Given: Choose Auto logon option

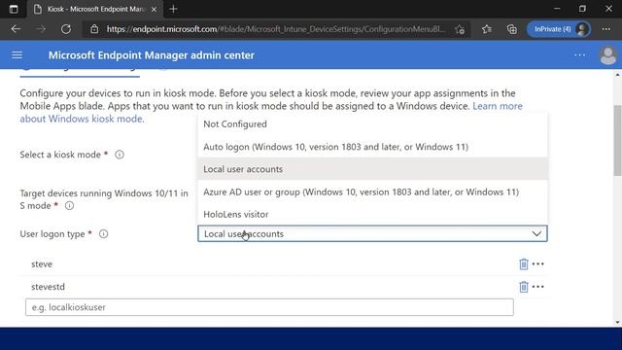Looking at the screenshot, I should tap(372, 147).
